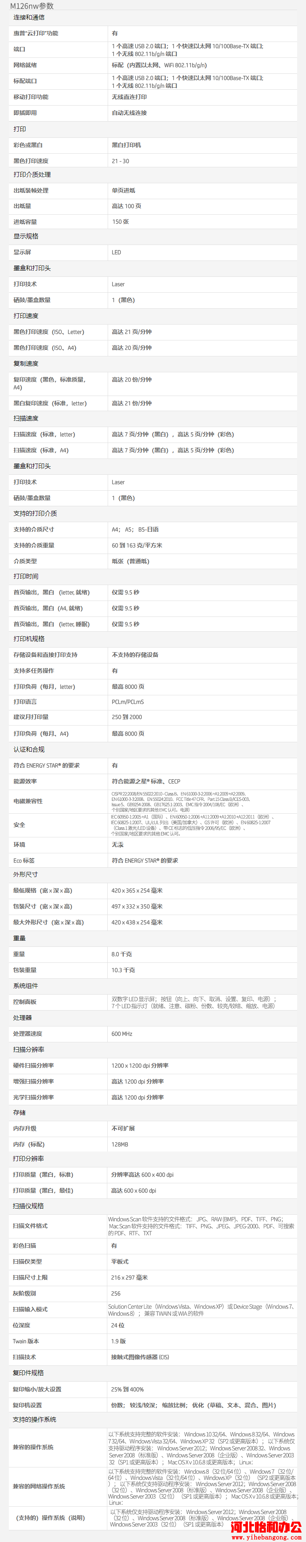
Task: Click the value "A4； A5； B5-日语"
Action: click(x=135, y=529)
